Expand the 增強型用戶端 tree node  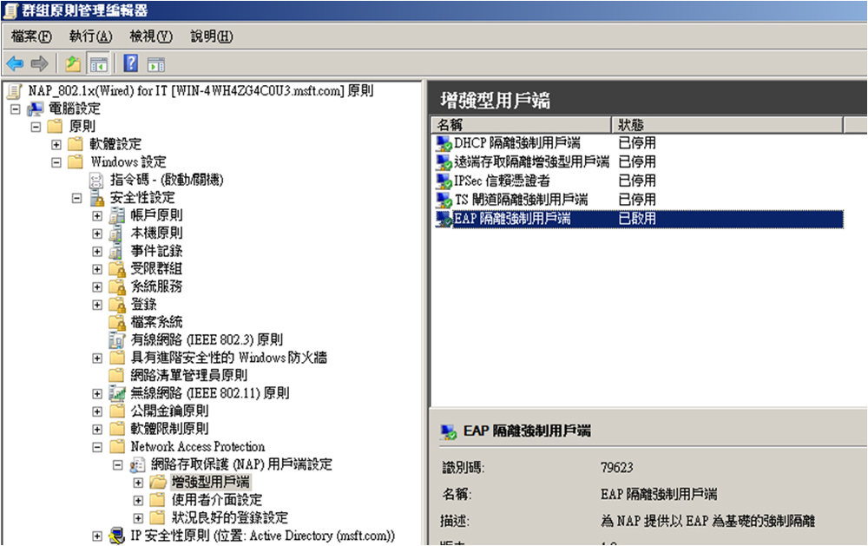[138, 483]
